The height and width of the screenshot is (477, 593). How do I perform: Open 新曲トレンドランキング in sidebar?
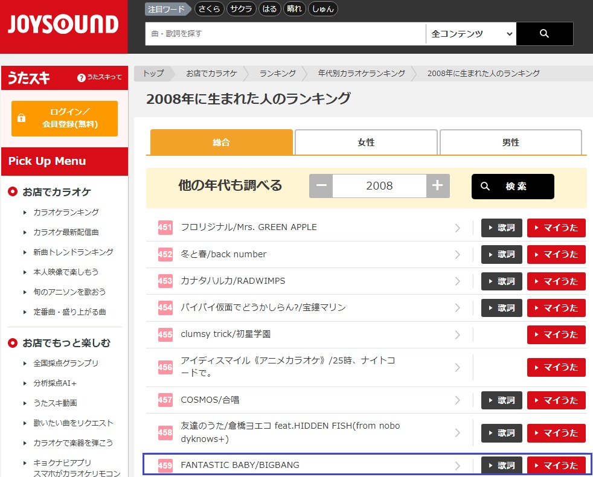(73, 252)
